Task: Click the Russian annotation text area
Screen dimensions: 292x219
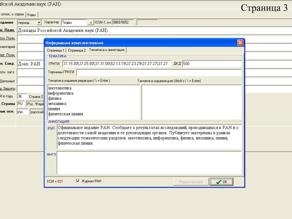Action: pos(149,137)
